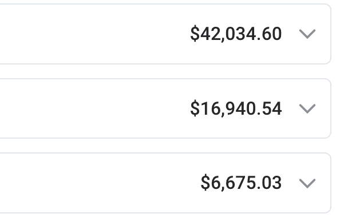Toggle the bottom card's gray chevron icon
This screenshot has height=218, width=344.
pyautogui.click(x=307, y=183)
